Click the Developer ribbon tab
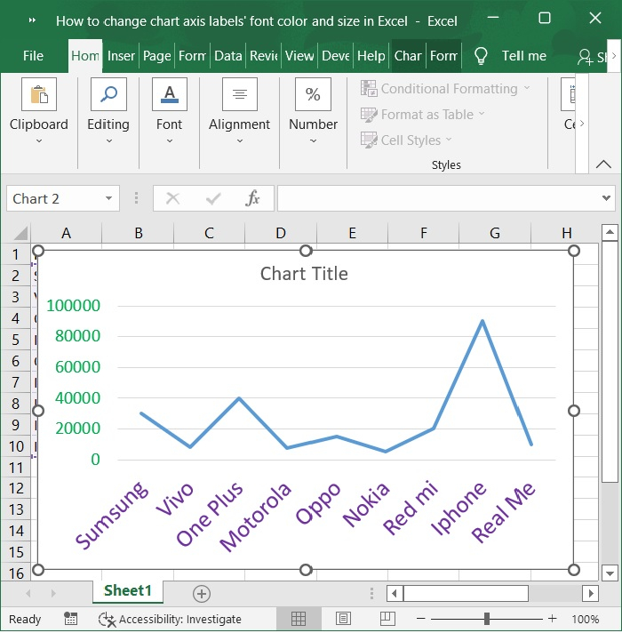This screenshot has height=633, width=622. coord(335,56)
